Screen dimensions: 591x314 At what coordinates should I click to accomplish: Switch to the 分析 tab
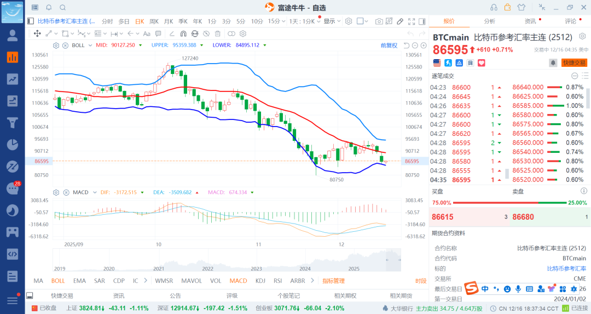click(x=489, y=21)
